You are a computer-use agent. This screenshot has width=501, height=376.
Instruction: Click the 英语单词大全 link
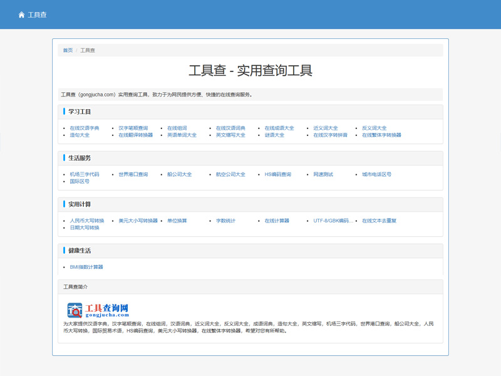[x=182, y=135]
